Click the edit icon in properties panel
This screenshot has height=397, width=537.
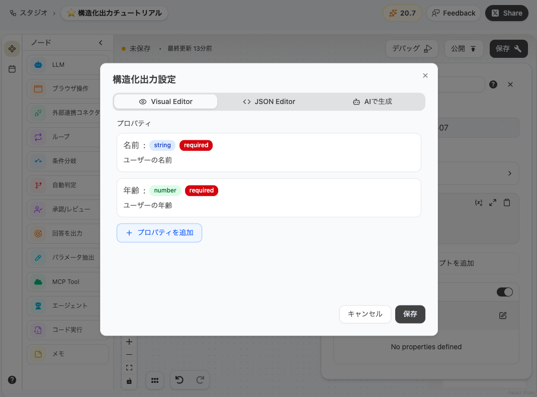click(503, 316)
